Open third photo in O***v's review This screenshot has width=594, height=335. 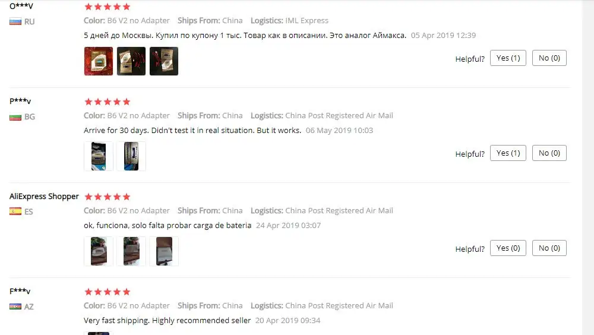tap(164, 61)
